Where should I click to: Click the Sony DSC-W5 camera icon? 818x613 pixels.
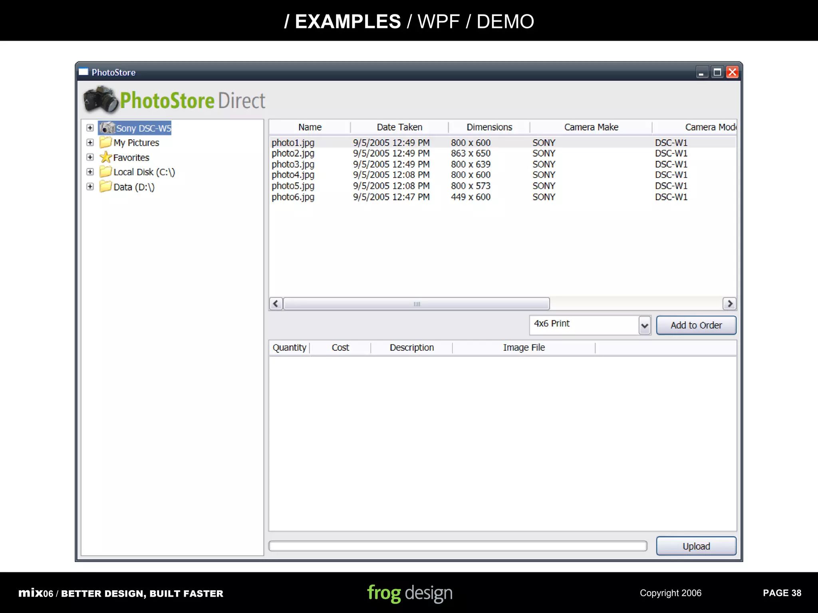coord(107,128)
